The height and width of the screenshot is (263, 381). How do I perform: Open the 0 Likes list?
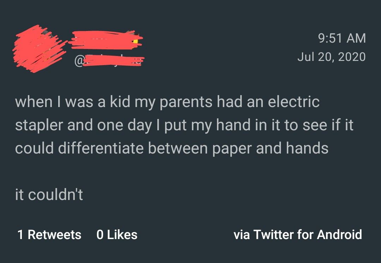click(x=117, y=234)
